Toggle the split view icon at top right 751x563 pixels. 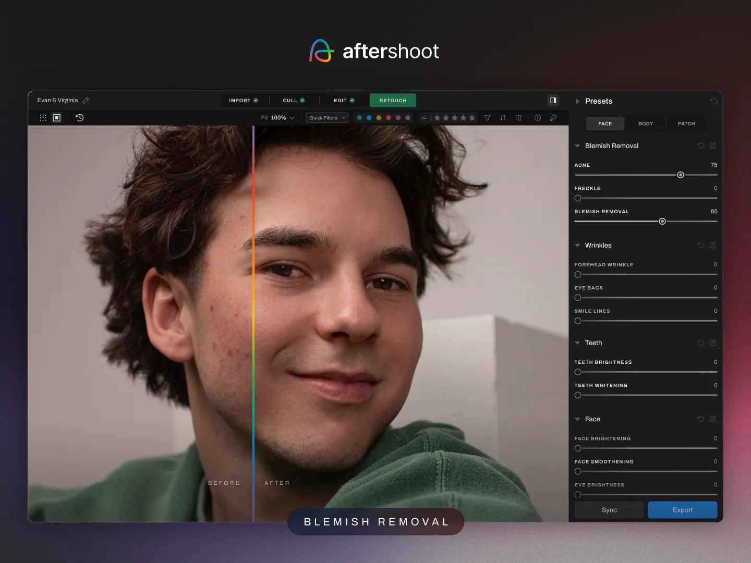(x=553, y=100)
